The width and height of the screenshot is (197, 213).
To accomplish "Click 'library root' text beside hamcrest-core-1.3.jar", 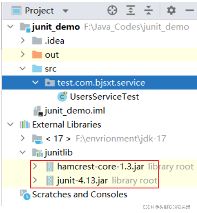I will (x=171, y=167).
